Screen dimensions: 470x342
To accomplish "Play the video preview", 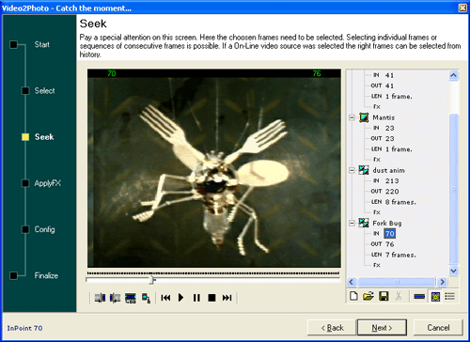I will pyautogui.click(x=180, y=298).
